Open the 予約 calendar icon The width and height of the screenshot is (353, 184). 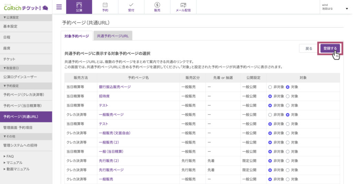click(105, 7)
